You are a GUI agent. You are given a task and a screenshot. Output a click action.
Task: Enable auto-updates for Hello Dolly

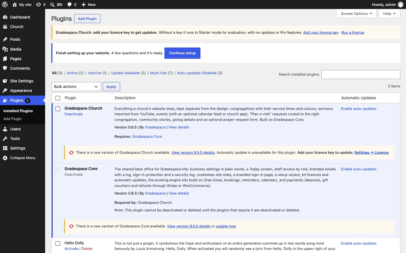pyautogui.click(x=359, y=243)
